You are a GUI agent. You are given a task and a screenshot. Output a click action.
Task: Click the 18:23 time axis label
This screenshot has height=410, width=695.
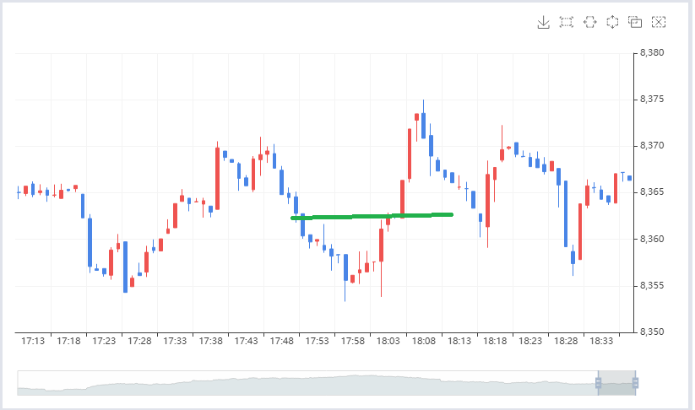530,341
